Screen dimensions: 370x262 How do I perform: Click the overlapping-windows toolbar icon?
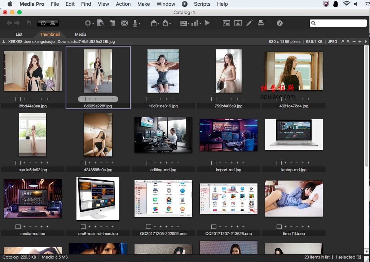point(226,23)
